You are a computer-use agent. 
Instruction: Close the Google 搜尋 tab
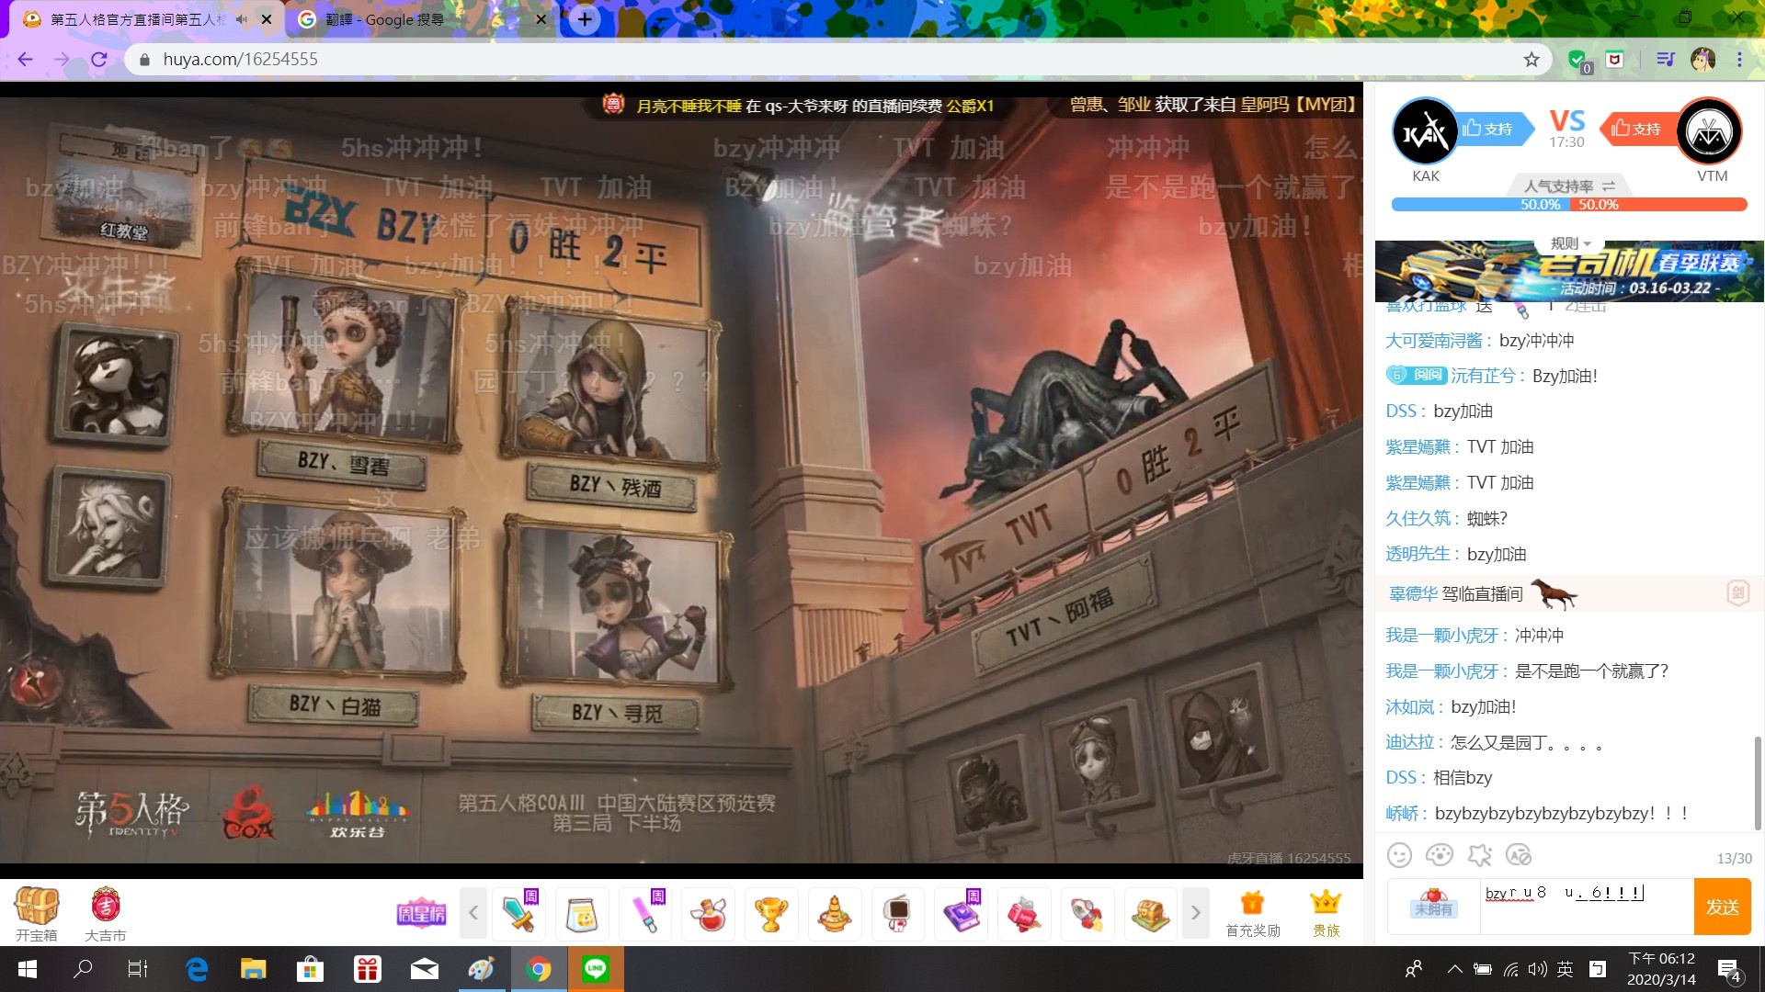[x=541, y=19]
